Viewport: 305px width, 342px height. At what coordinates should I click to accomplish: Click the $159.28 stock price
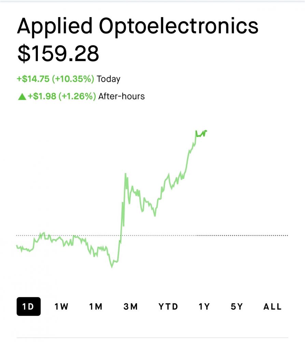coord(58,54)
